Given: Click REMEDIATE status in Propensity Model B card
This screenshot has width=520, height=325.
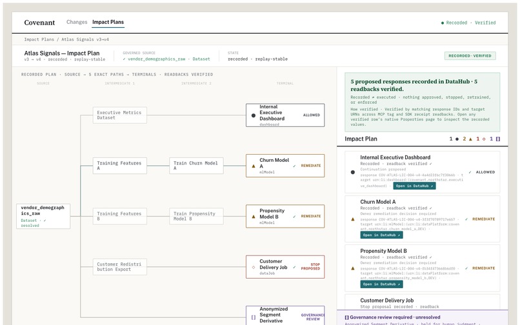Looking at the screenshot, I should [483, 268].
